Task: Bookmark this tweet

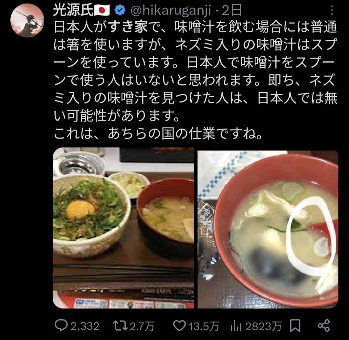Action: (x=295, y=326)
